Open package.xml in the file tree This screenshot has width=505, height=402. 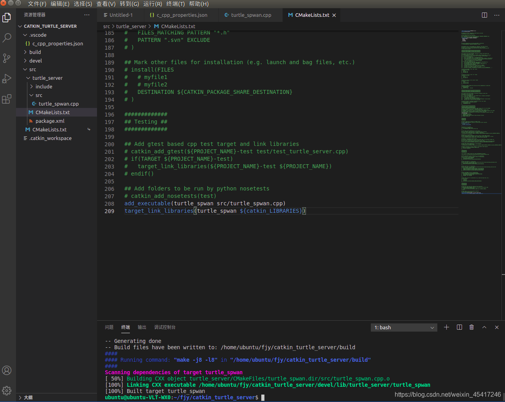56,121
